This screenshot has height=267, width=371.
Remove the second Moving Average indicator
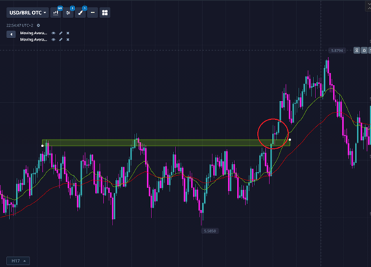pyautogui.click(x=68, y=39)
